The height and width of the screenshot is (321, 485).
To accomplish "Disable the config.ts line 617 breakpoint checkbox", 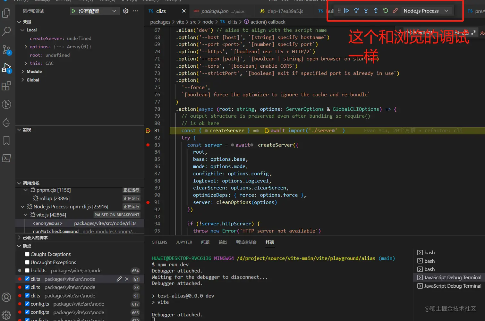I will pos(27,304).
